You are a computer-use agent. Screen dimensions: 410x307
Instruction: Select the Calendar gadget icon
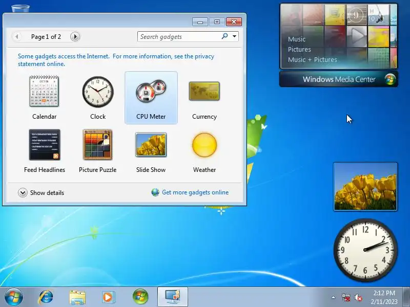point(44,91)
